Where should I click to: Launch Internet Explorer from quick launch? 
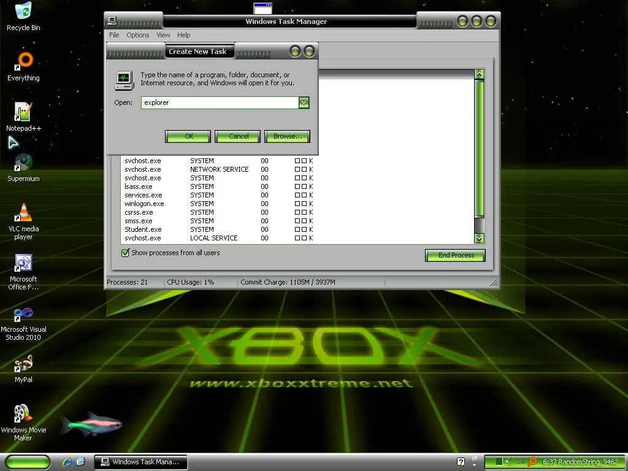point(67,462)
